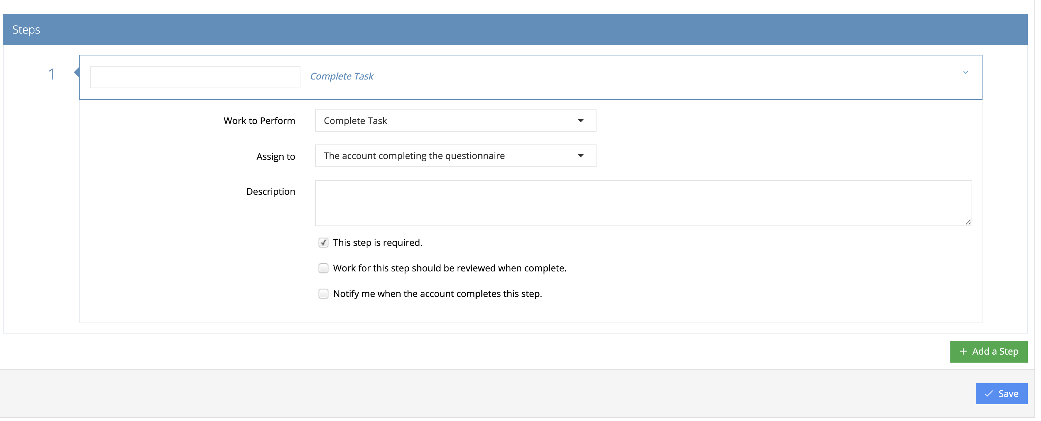This screenshot has height=421, width=1041.
Task: Click the Add a Step button
Action: 989,351
